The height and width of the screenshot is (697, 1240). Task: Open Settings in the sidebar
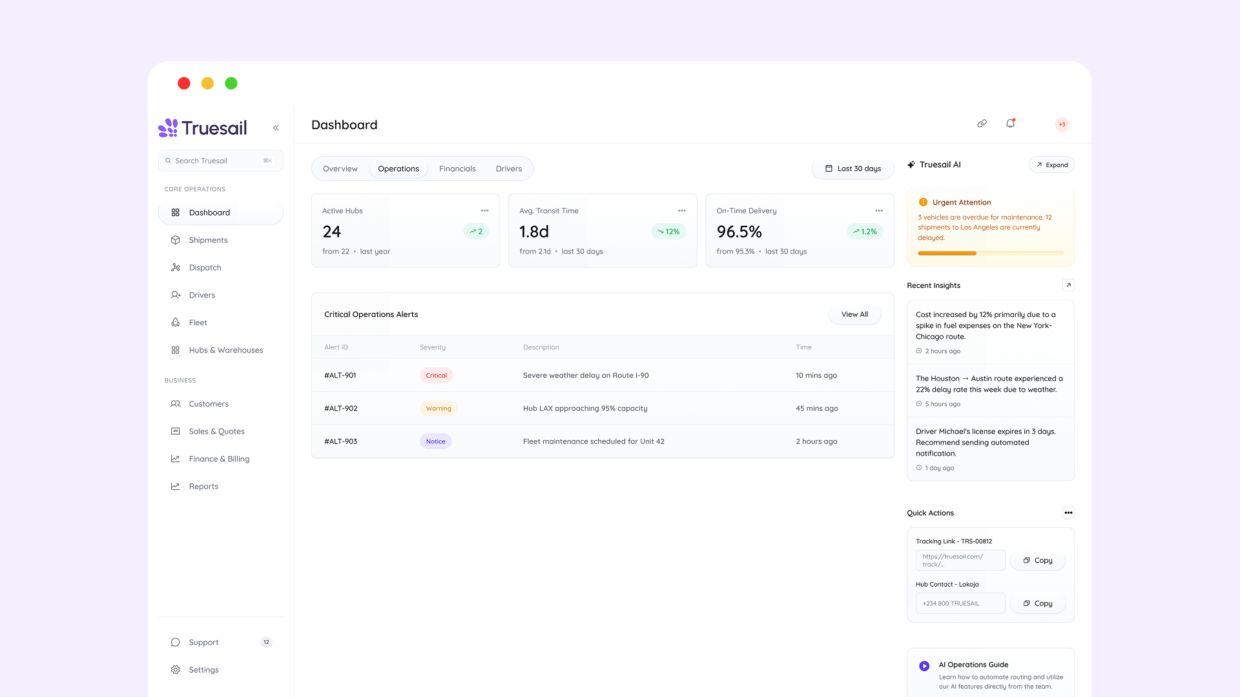(x=220, y=670)
